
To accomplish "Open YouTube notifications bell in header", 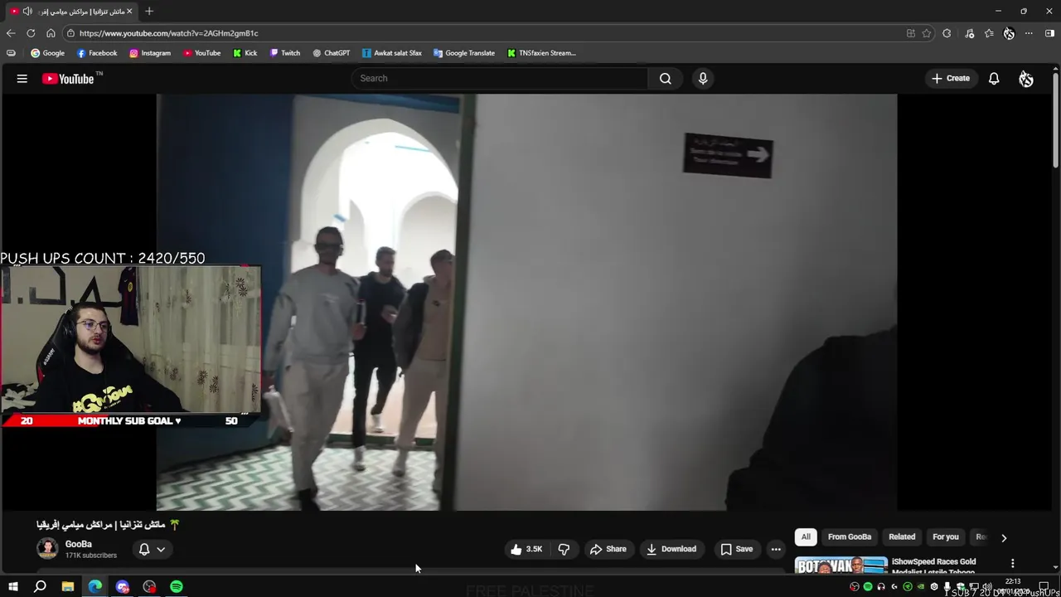I will (994, 78).
